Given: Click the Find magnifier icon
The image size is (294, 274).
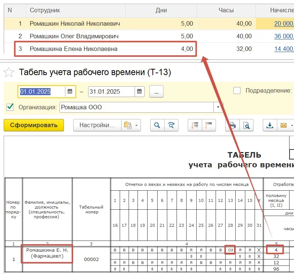Looking at the screenshot, I should click(x=157, y=125).
